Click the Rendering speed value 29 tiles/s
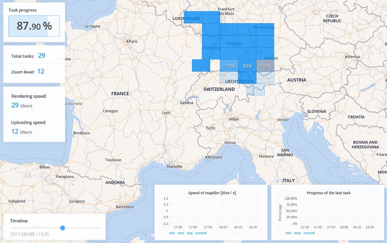Screen dimensions: 387x243 [22, 105]
